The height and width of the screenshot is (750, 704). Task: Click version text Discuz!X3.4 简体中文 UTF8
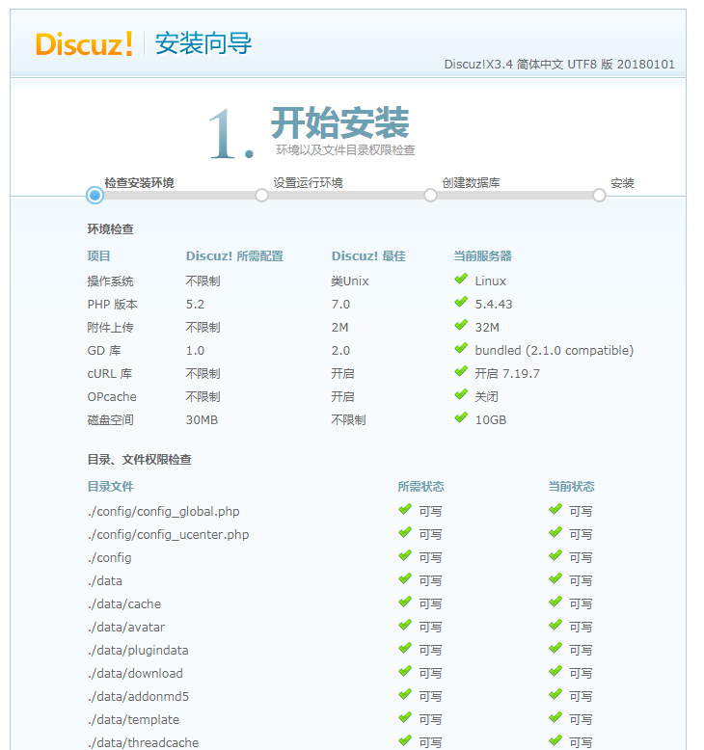tap(559, 64)
